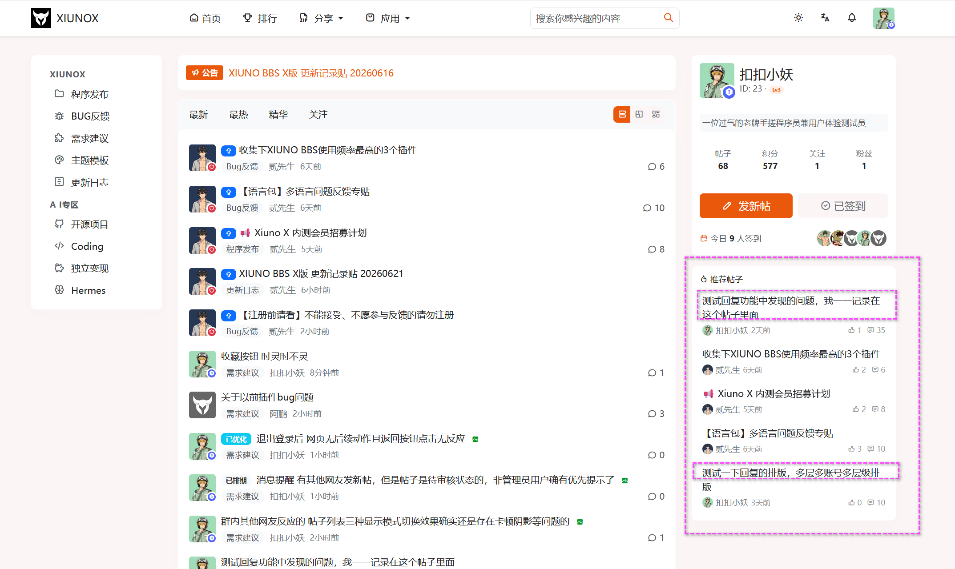Select the 关注 tab
Viewport: 955px width, 569px height.
(x=318, y=114)
